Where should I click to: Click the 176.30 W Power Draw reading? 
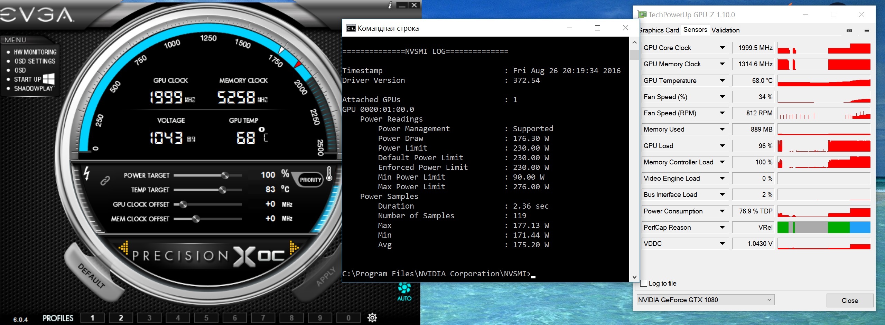pos(531,138)
